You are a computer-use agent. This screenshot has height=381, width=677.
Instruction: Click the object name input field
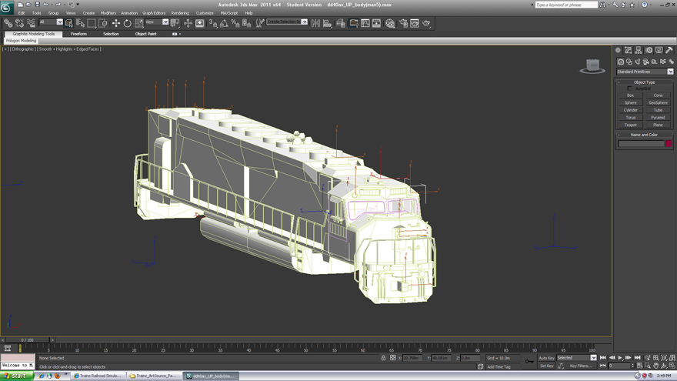click(x=641, y=143)
